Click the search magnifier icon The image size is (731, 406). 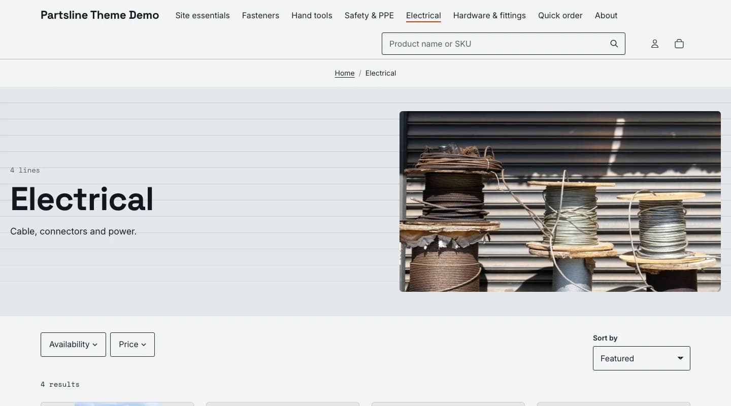(x=614, y=44)
